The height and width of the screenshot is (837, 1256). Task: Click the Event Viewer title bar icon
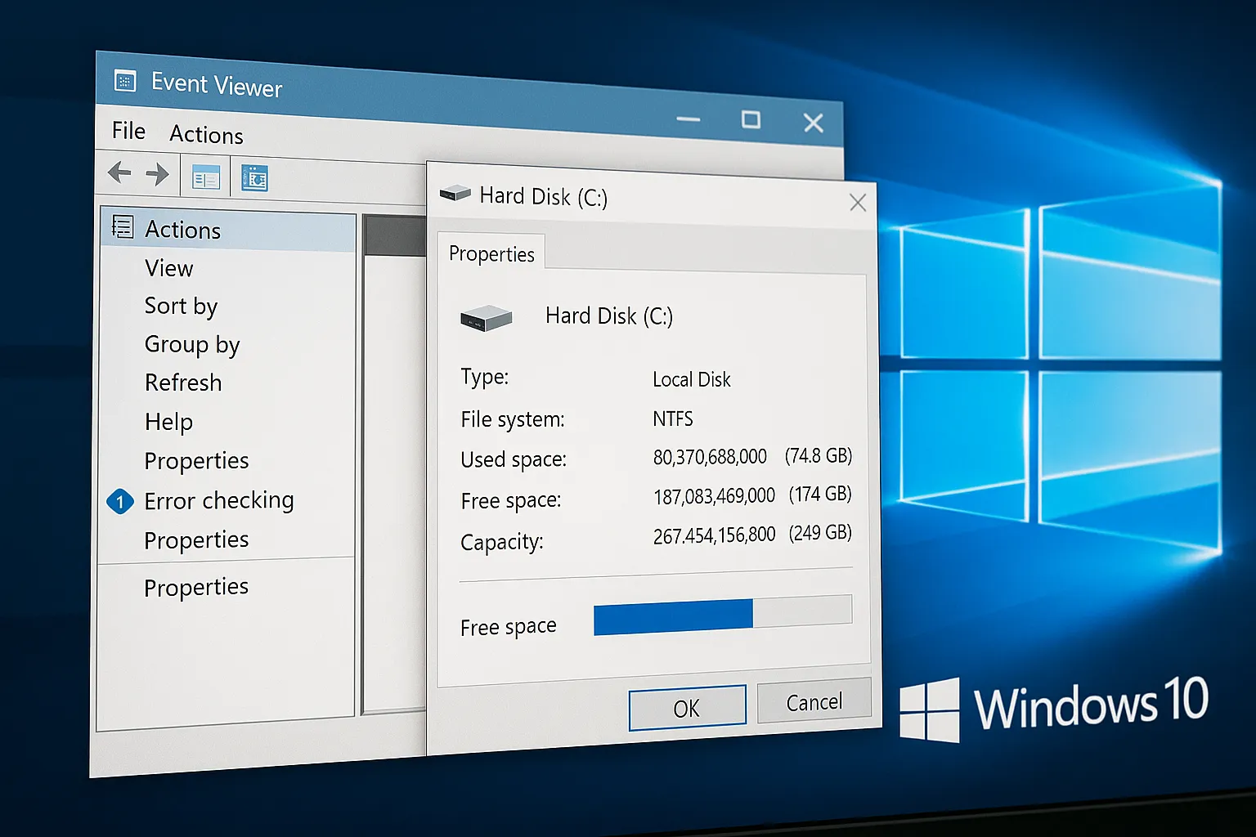[x=124, y=81]
